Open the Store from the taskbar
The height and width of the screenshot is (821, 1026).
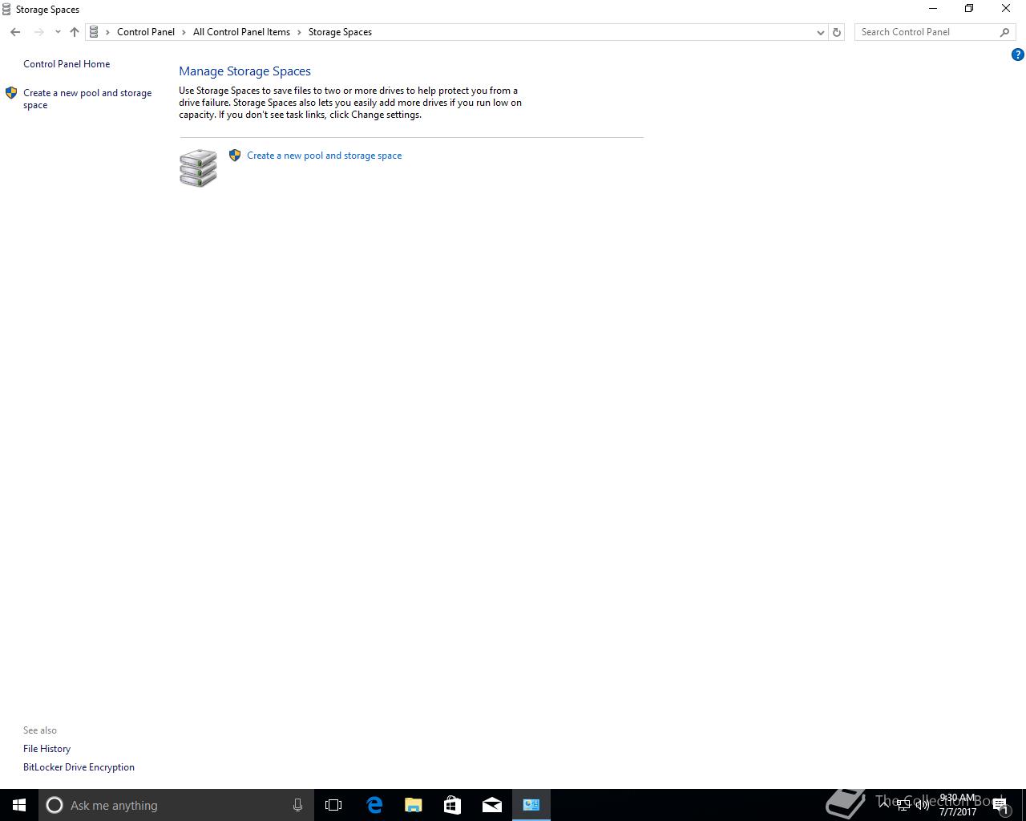pos(453,805)
